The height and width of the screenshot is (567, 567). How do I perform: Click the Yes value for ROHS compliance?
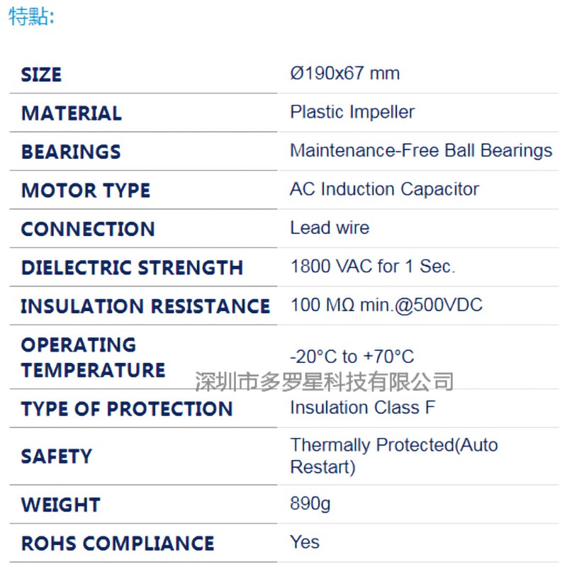tap(305, 542)
